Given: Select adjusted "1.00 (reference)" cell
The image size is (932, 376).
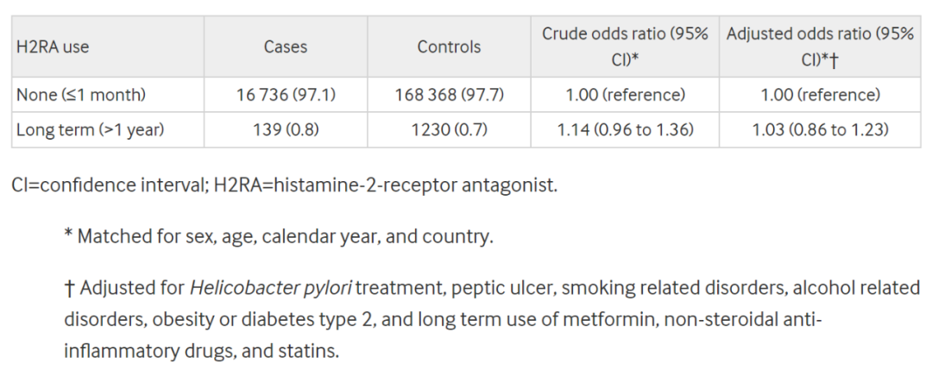Looking at the screenshot, I should [x=820, y=95].
